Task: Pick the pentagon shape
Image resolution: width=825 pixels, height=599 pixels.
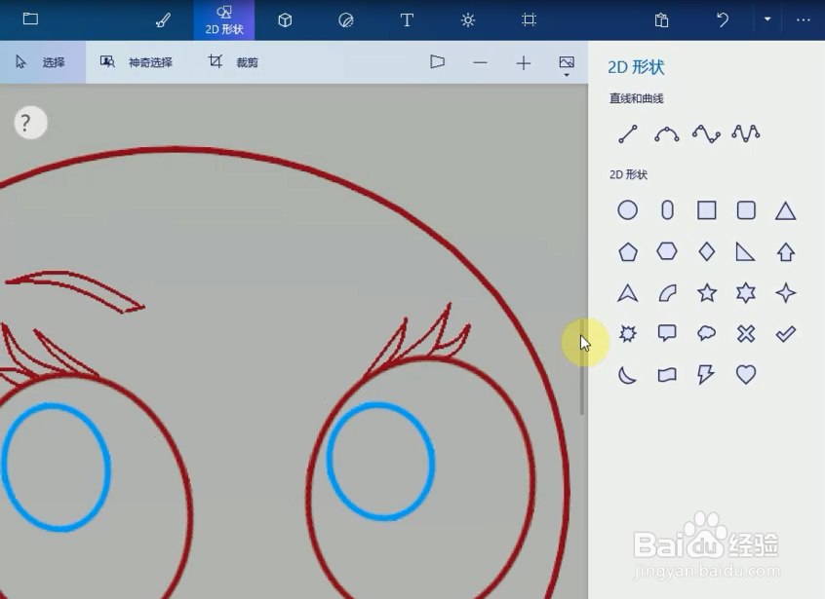Action: coord(628,251)
